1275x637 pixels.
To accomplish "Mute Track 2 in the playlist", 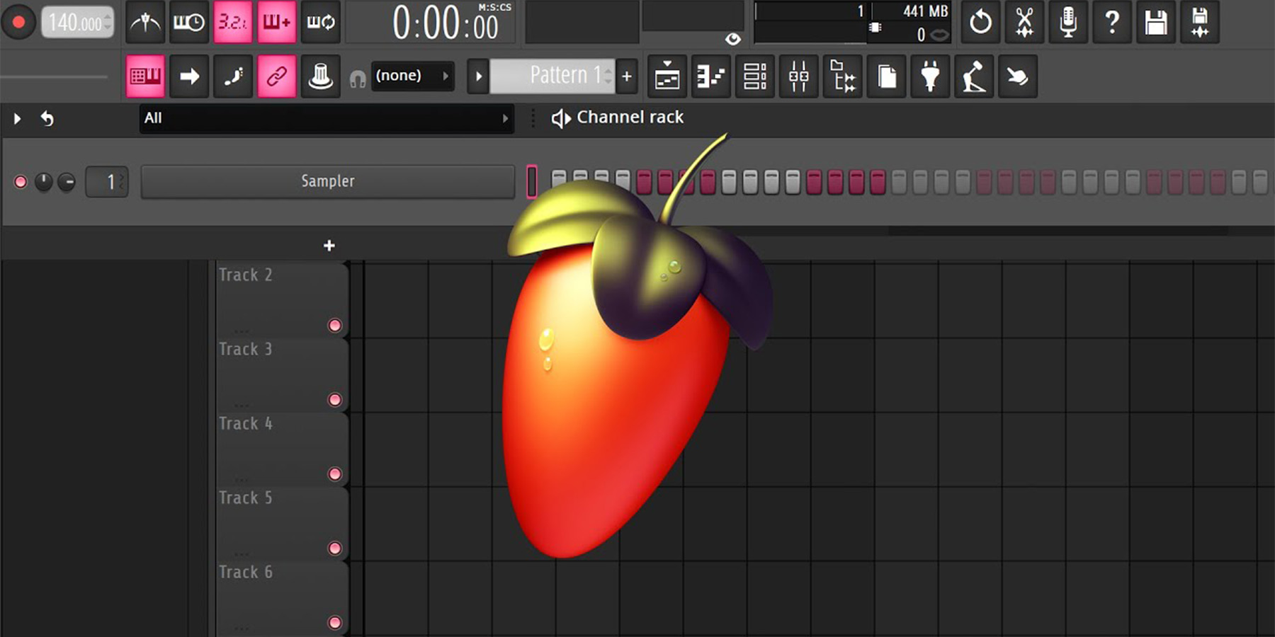I will click(335, 326).
